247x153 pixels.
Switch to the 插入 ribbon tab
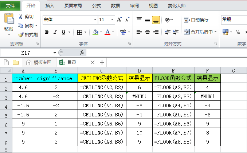(x=50, y=6)
